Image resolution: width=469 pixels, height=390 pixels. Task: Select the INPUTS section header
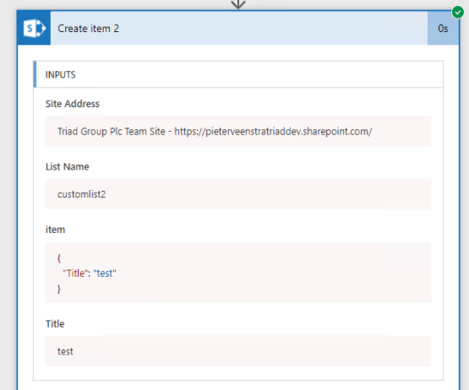click(x=238, y=74)
